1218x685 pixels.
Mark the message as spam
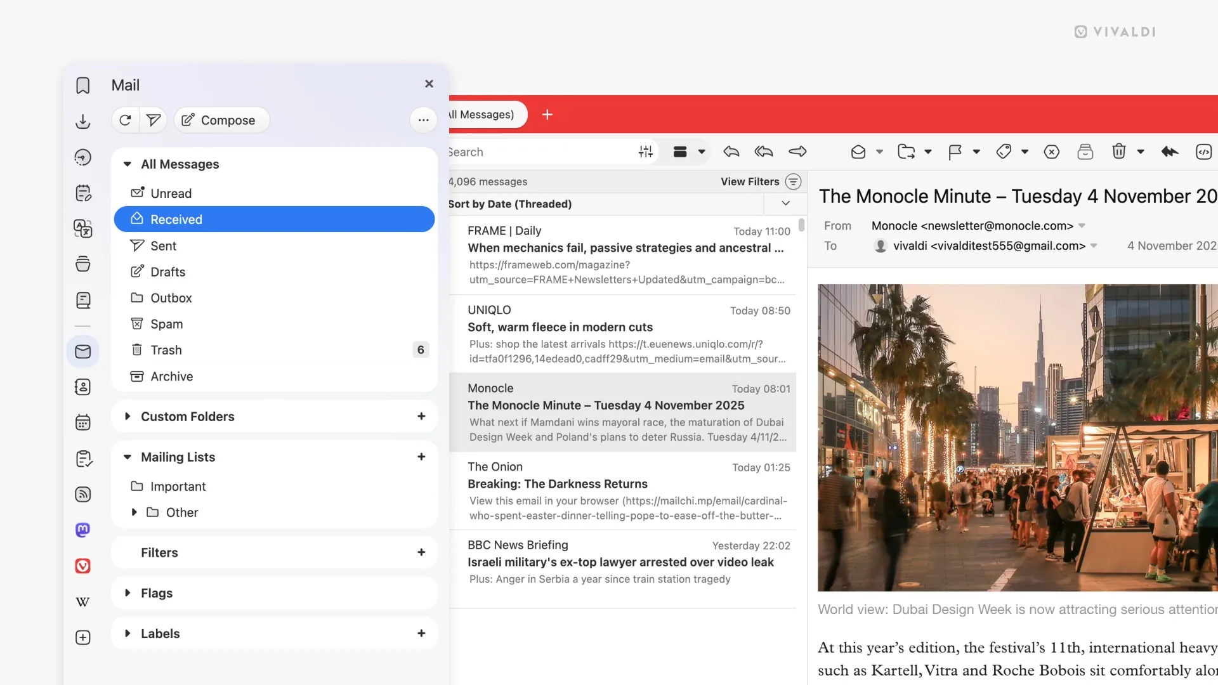tap(1051, 152)
